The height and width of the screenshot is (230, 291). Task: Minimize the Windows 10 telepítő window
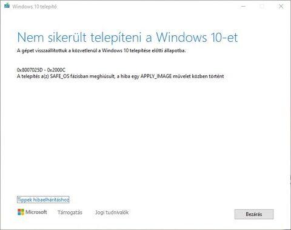244,7
